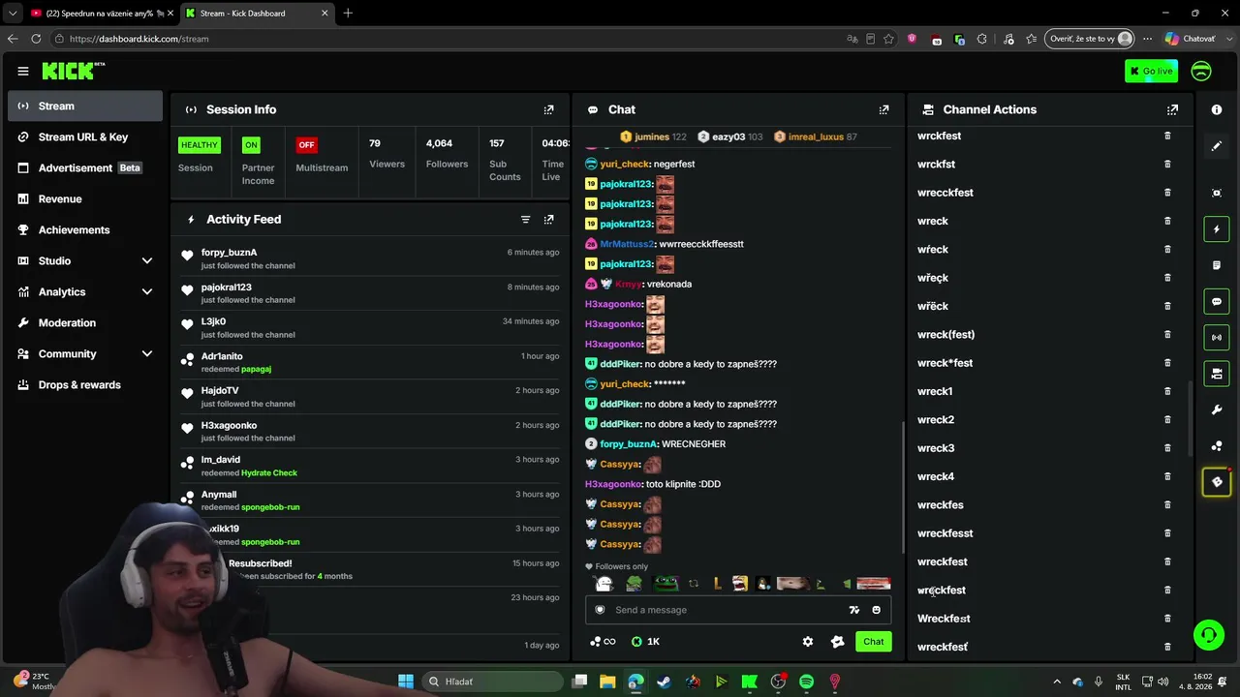Select the golden L emote in quick emotes
The width and height of the screenshot is (1240, 697).
[x=717, y=584]
